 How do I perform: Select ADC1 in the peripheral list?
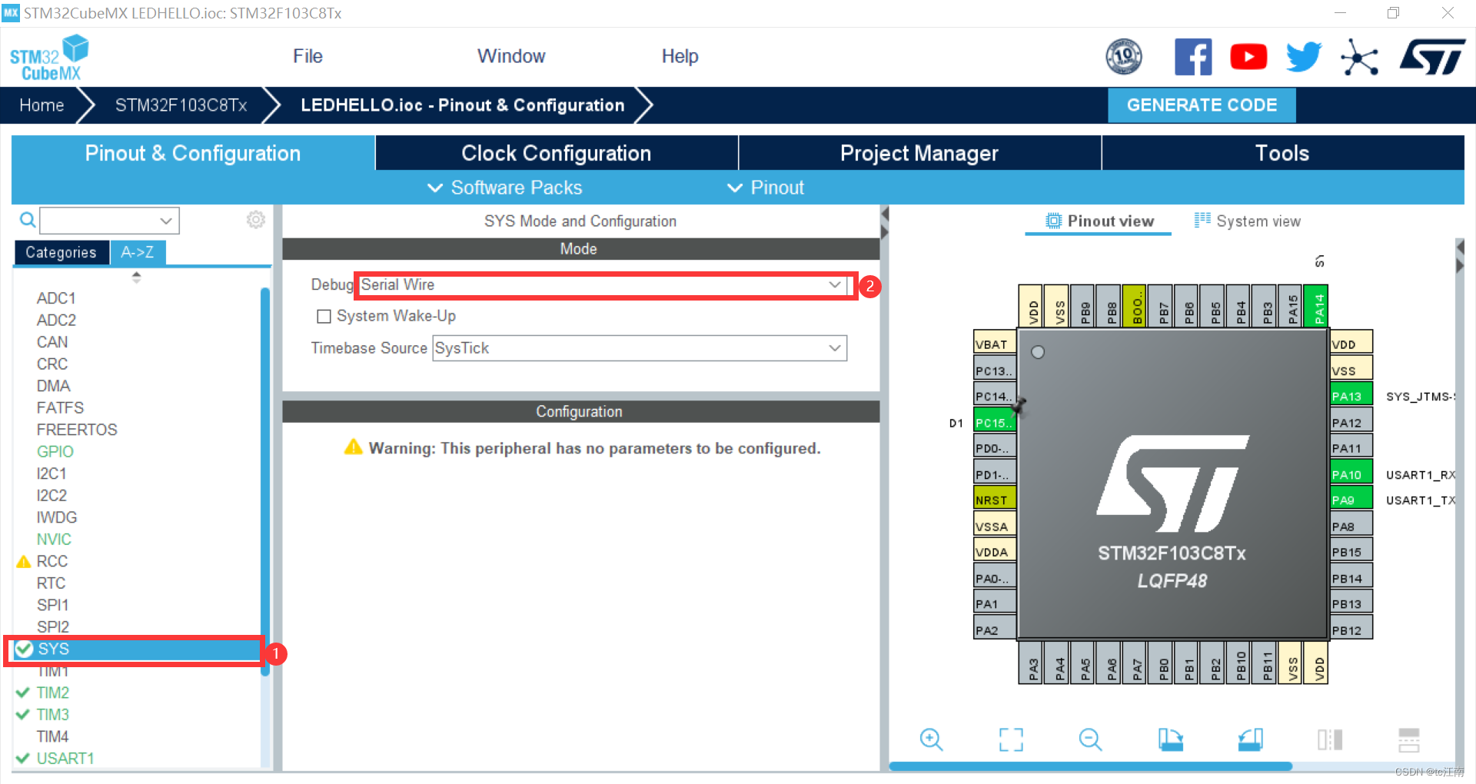coord(56,297)
